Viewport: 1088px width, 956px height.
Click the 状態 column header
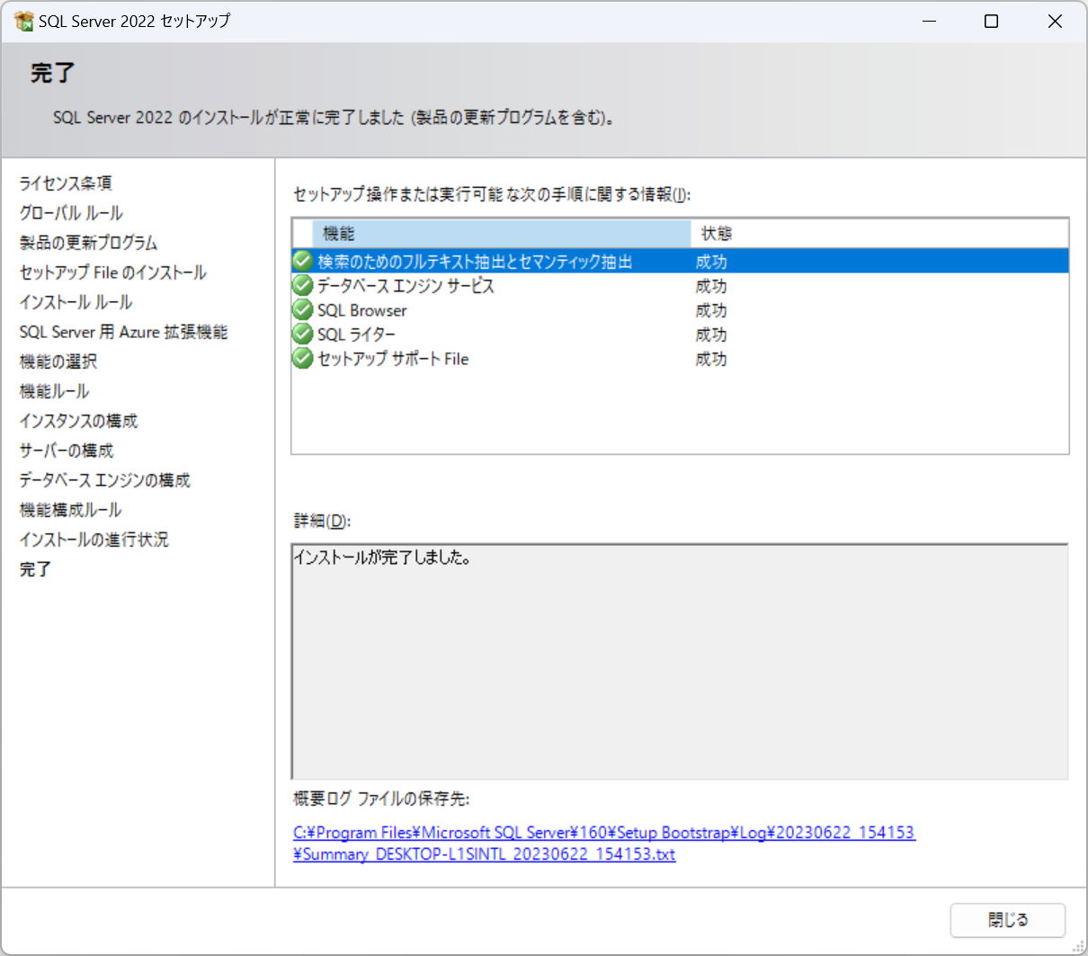[x=879, y=234]
